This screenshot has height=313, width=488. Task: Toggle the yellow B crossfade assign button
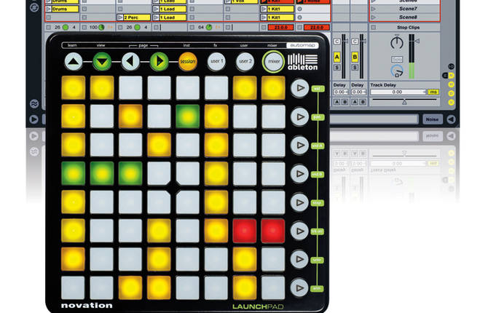pos(355,57)
